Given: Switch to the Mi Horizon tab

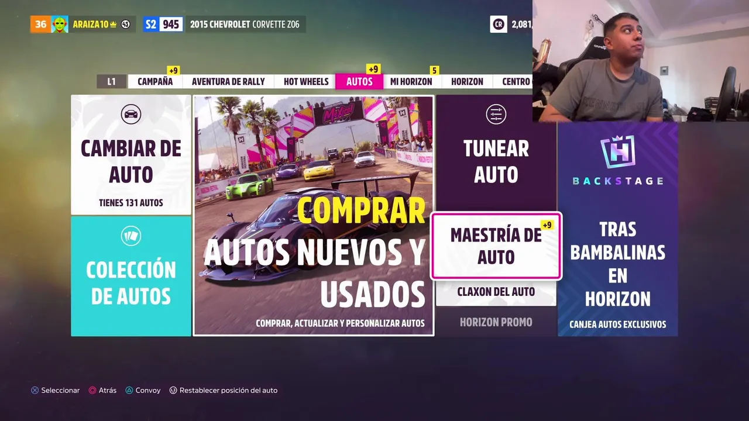Looking at the screenshot, I should 411,82.
